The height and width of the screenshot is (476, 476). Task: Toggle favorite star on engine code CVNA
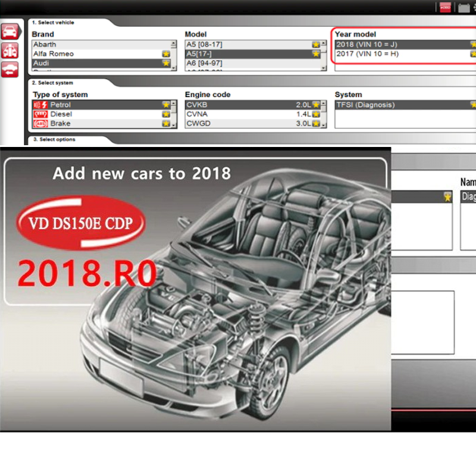click(316, 114)
